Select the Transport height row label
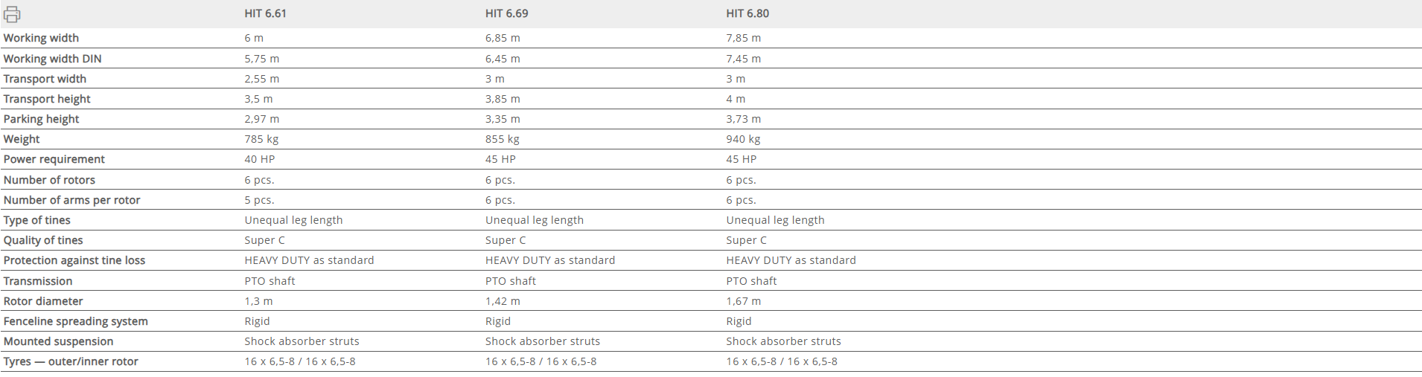Screen dimensions: 1422x377 [x=47, y=99]
